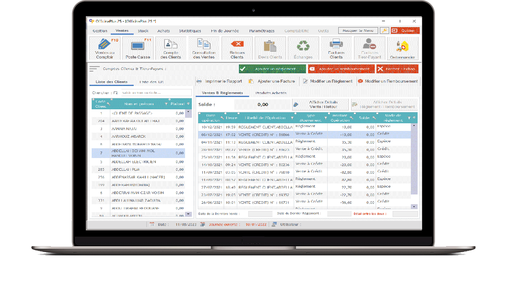Click the key icon beside Masquer le Menu
Screen dimensions: 511x308
click(x=384, y=31)
